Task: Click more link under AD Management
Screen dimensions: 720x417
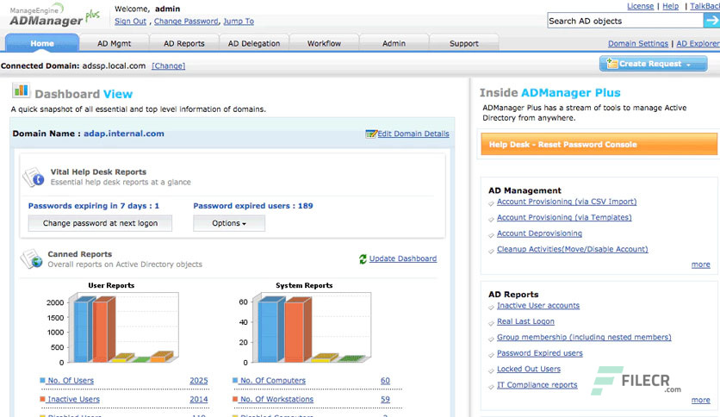Action: point(701,265)
